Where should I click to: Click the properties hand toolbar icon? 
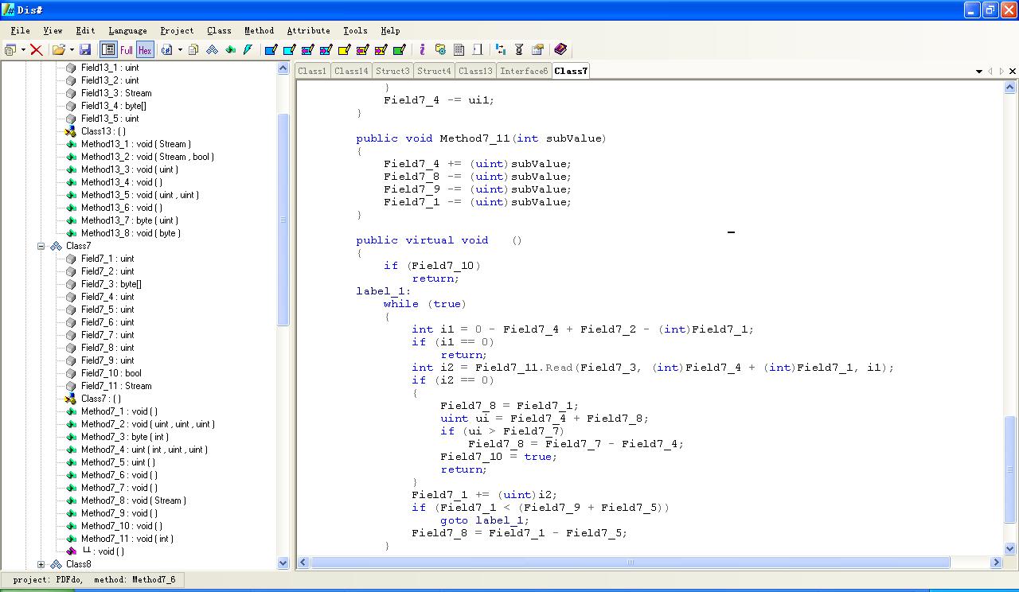537,50
